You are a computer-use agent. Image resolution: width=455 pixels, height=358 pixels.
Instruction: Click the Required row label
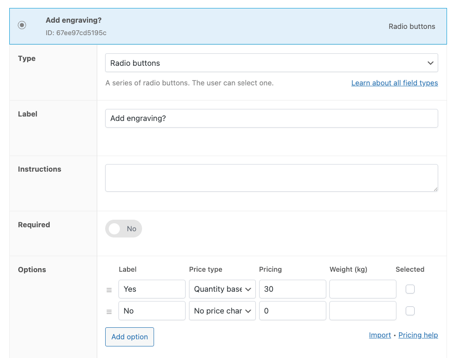pos(34,225)
